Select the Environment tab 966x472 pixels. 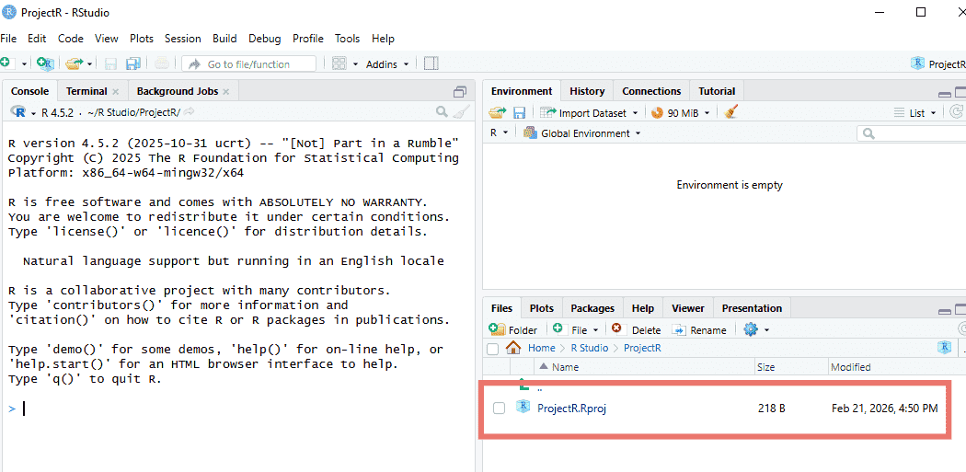(x=522, y=91)
